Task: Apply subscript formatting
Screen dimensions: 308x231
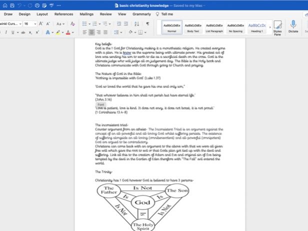Action: 30,32
